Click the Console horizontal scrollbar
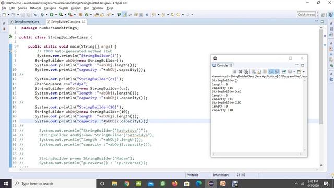The image size is (334, 188). [257, 154]
